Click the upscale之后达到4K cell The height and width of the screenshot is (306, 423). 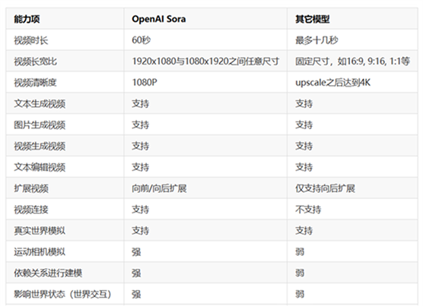tap(333, 82)
